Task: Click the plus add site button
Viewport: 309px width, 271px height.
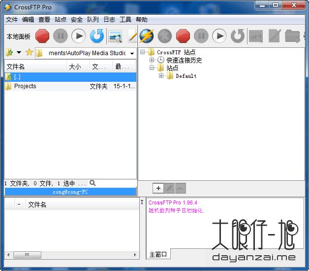Action: click(x=158, y=188)
